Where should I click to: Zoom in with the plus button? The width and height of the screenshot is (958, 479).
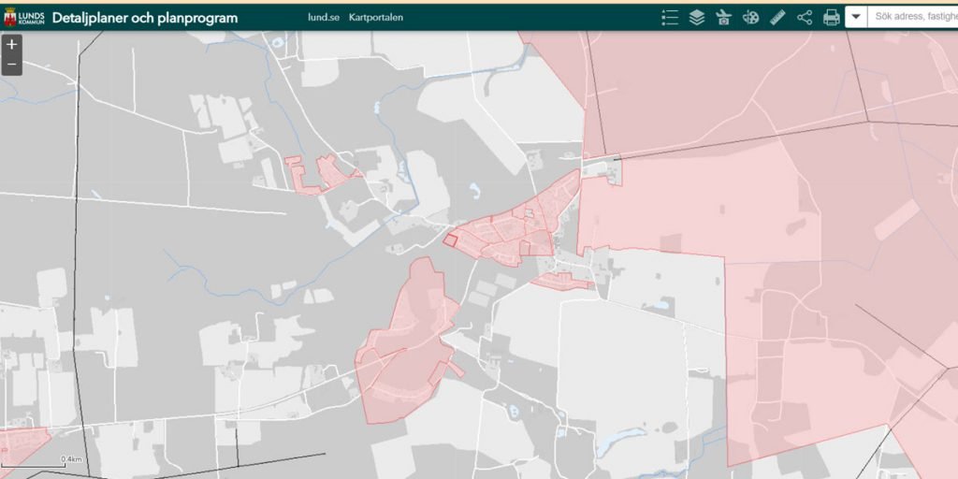11,45
